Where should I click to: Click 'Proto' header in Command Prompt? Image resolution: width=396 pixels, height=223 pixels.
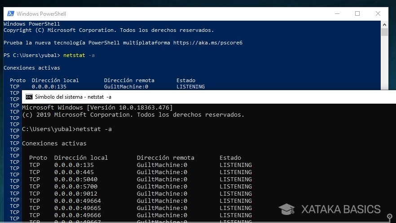coord(38,157)
